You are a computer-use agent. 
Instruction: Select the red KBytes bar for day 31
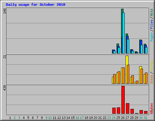pyautogui.click(x=146, y=112)
